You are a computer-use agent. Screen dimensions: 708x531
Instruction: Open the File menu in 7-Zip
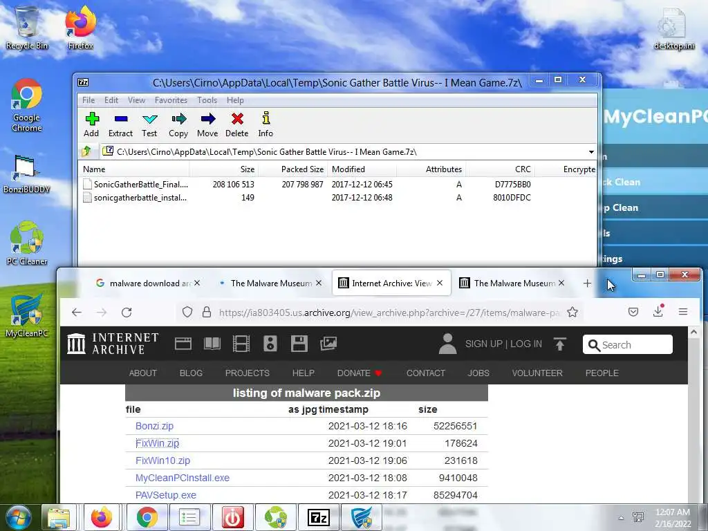[88, 100]
